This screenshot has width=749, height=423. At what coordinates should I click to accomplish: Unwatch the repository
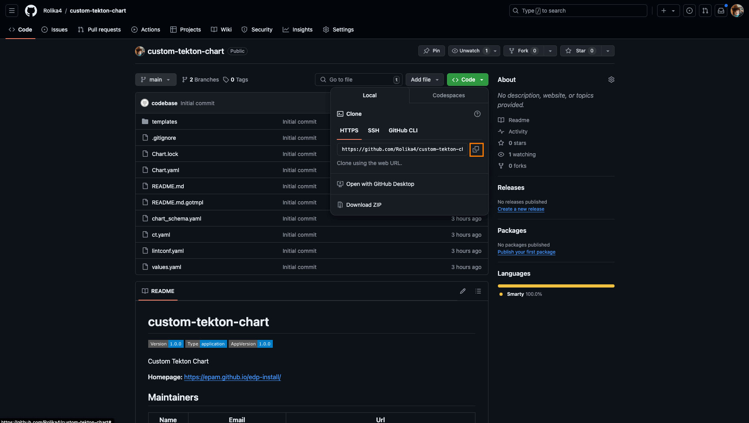[469, 50]
